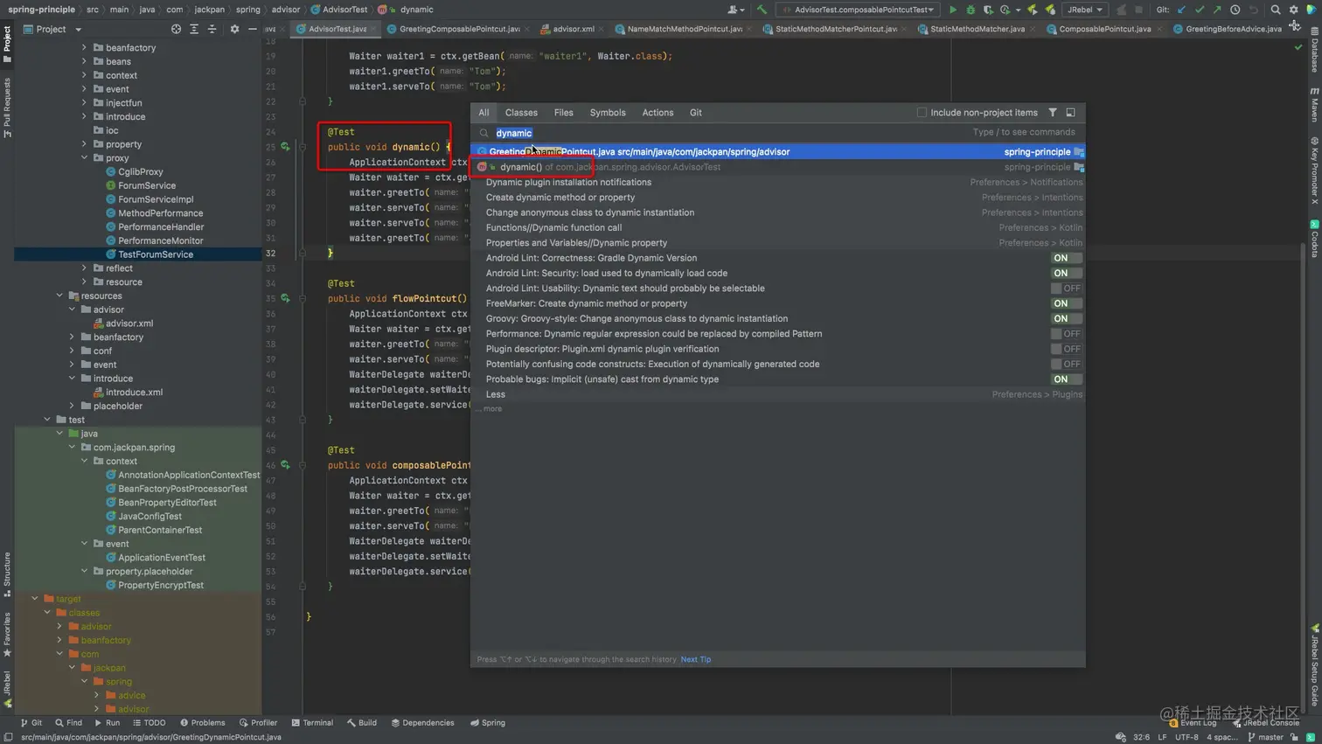Show Git history clock icon
1322x744 pixels.
[1235, 10]
